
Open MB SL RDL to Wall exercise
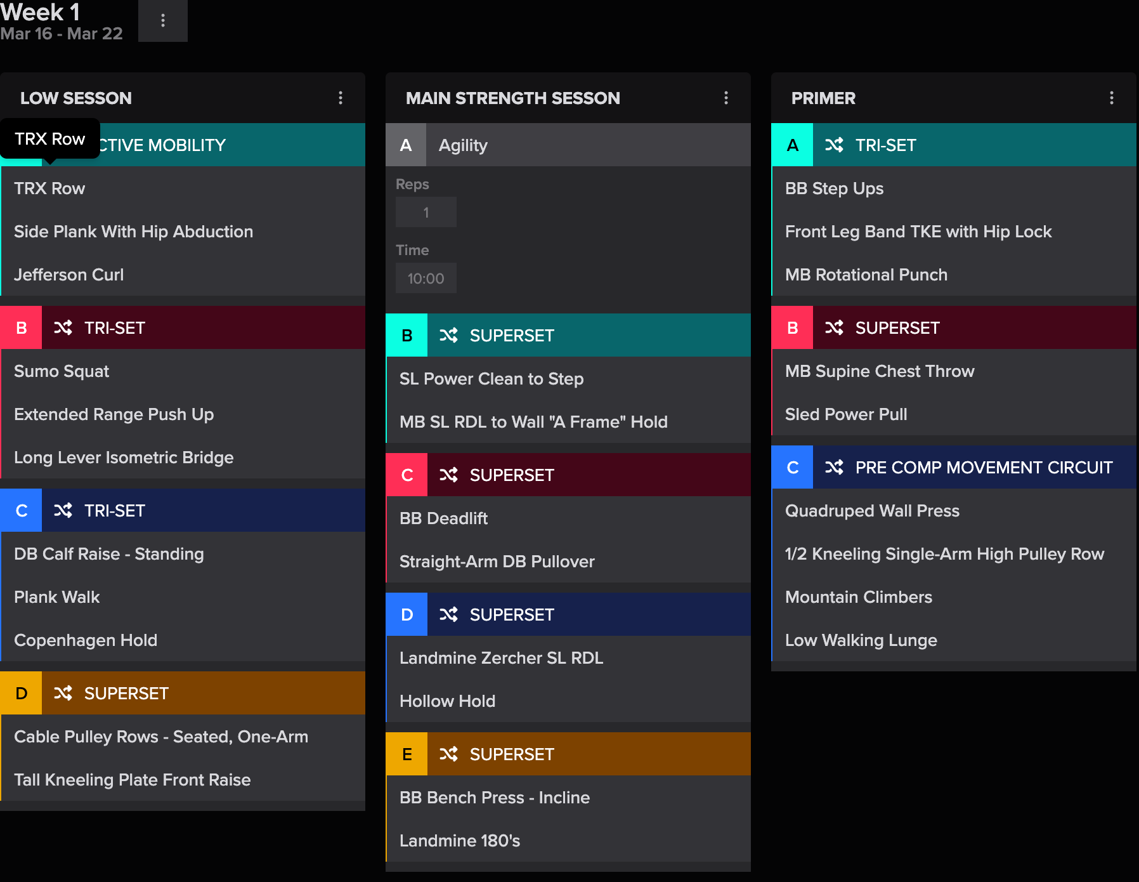coord(568,421)
